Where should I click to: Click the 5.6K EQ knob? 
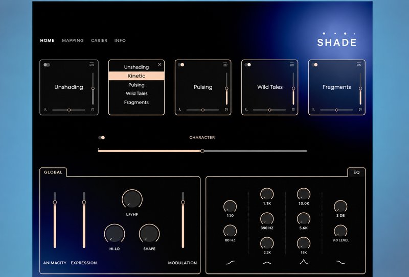click(x=304, y=219)
